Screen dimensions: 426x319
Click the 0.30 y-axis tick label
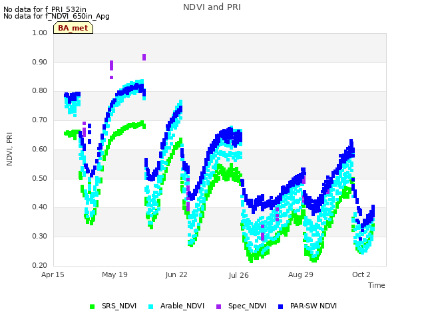(40, 237)
